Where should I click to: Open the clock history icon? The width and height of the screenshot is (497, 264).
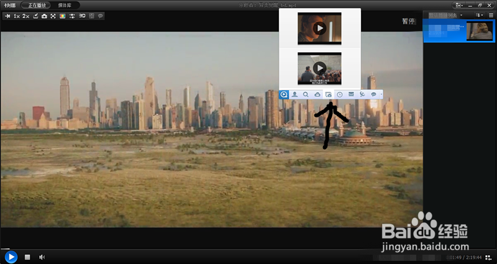(339, 94)
